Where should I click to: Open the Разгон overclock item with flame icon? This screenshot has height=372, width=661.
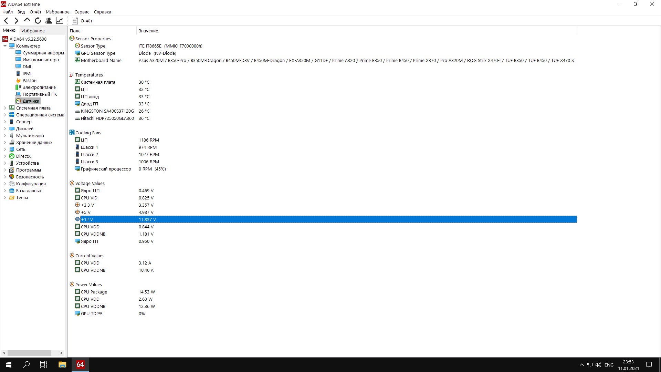pos(26,80)
